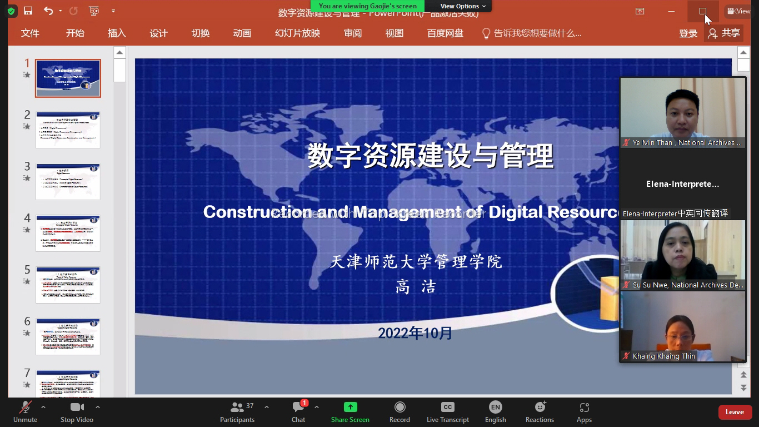Image resolution: width=759 pixels, height=427 pixels.
Task: Click 登录 to sign in
Action: coord(688,34)
